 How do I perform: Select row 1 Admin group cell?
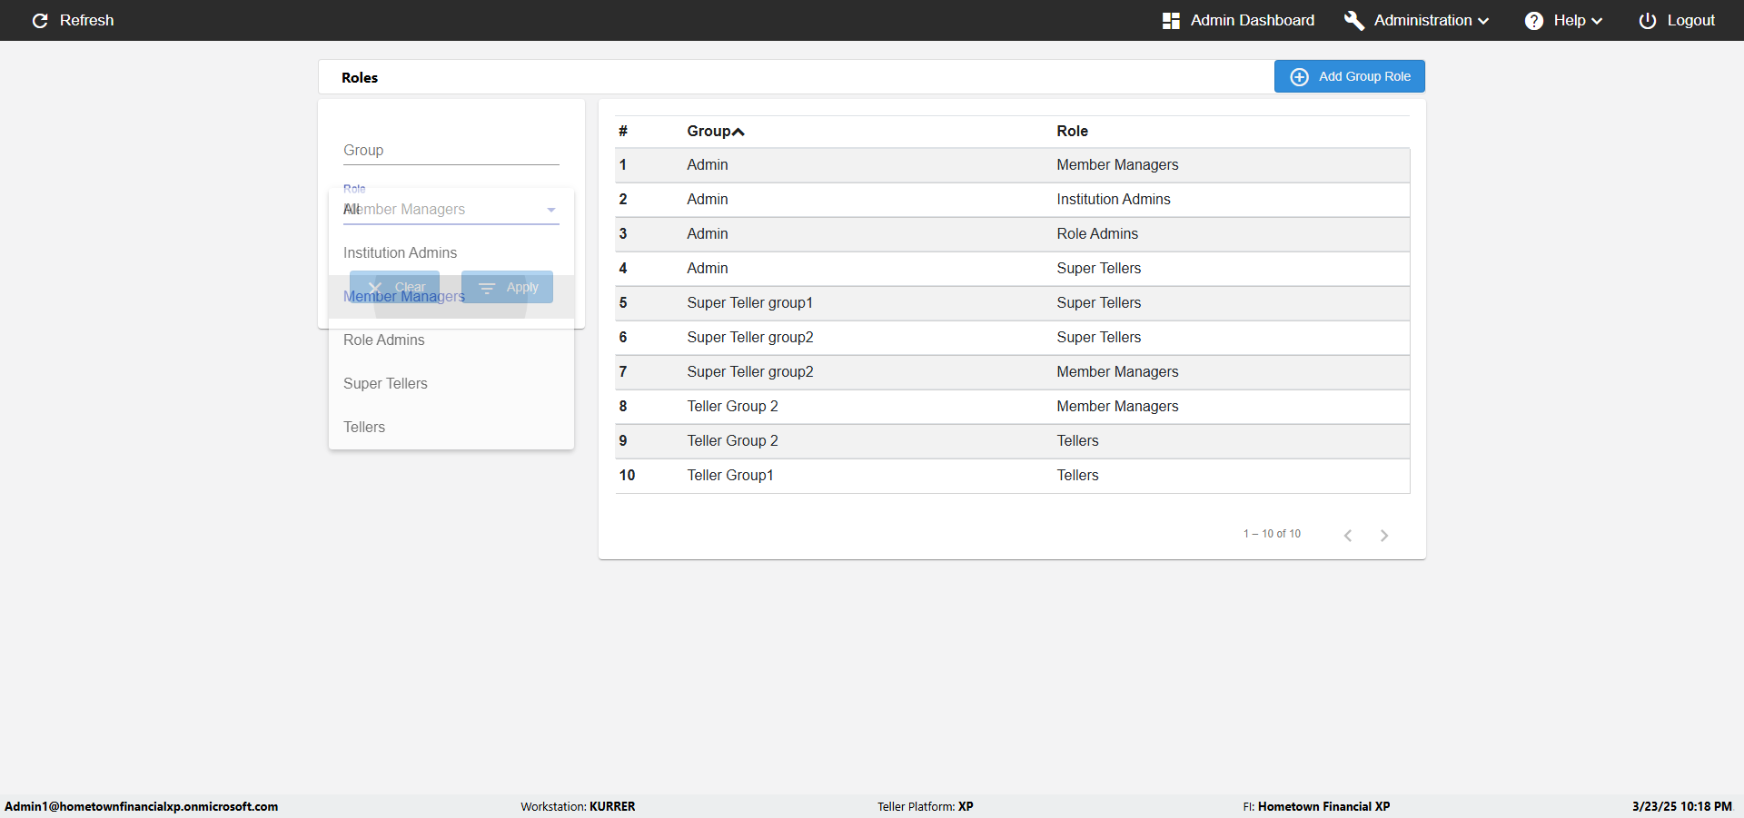[x=708, y=164]
